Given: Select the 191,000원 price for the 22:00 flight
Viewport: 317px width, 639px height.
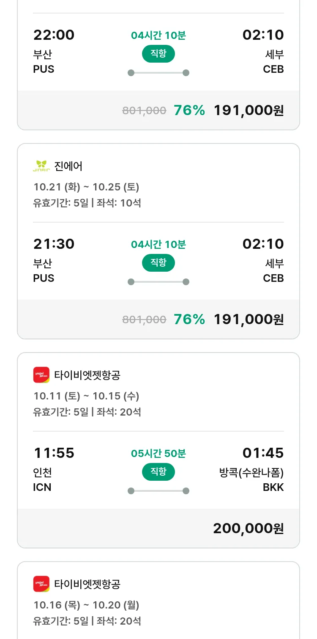Looking at the screenshot, I should click(249, 110).
